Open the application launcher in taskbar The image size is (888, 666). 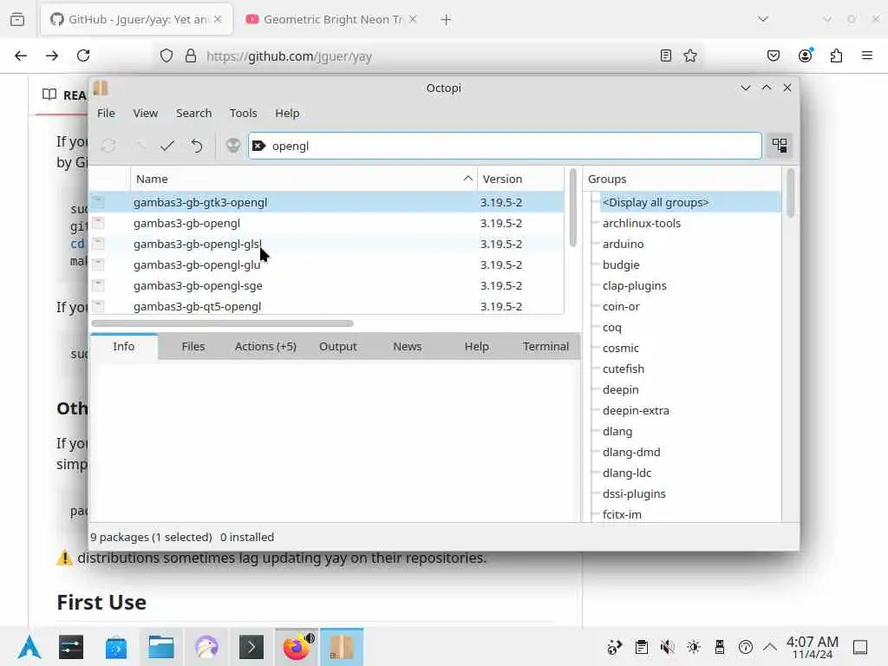(29, 647)
